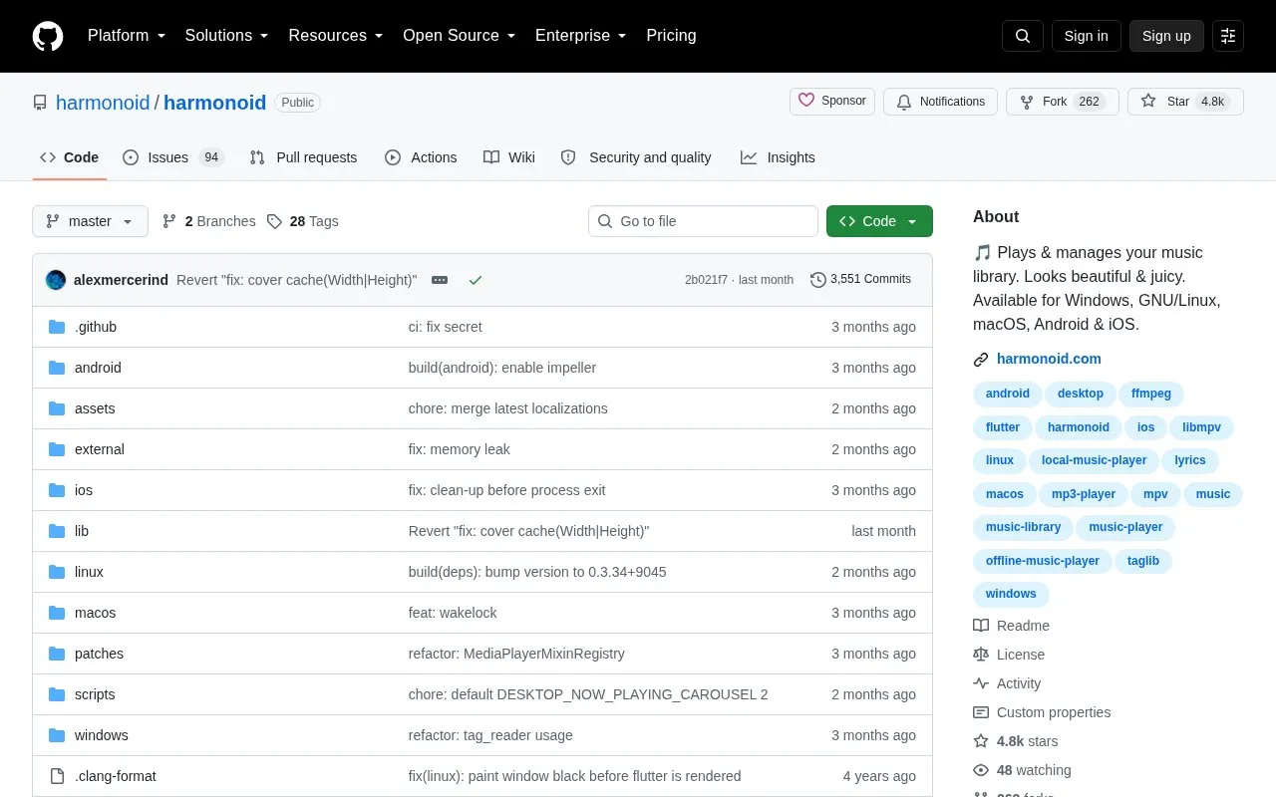Viewport: 1276px width, 797px height.
Task: Expand the commit message ellipsis
Action: click(440, 280)
